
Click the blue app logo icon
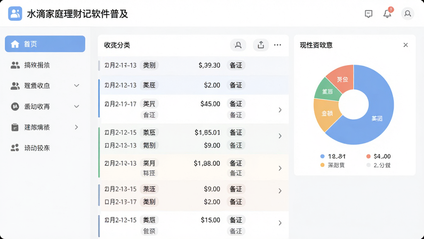pyautogui.click(x=15, y=14)
